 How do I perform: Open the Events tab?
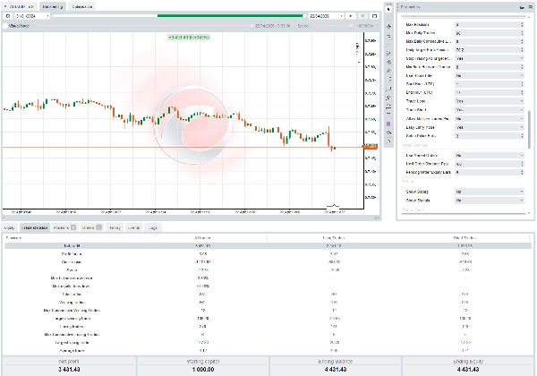[133, 227]
